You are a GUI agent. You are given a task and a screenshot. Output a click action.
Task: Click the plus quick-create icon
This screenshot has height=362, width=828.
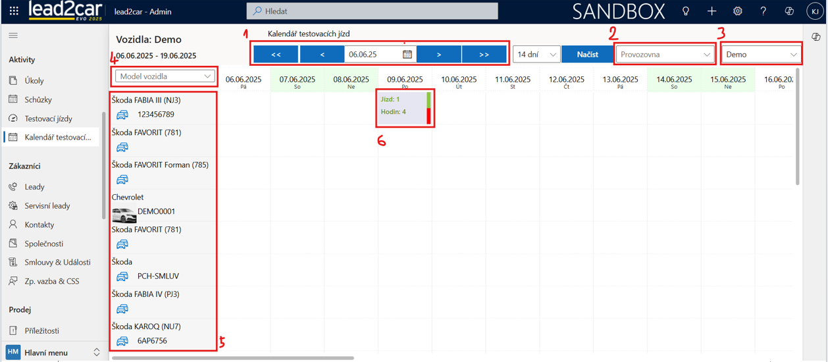click(x=712, y=11)
